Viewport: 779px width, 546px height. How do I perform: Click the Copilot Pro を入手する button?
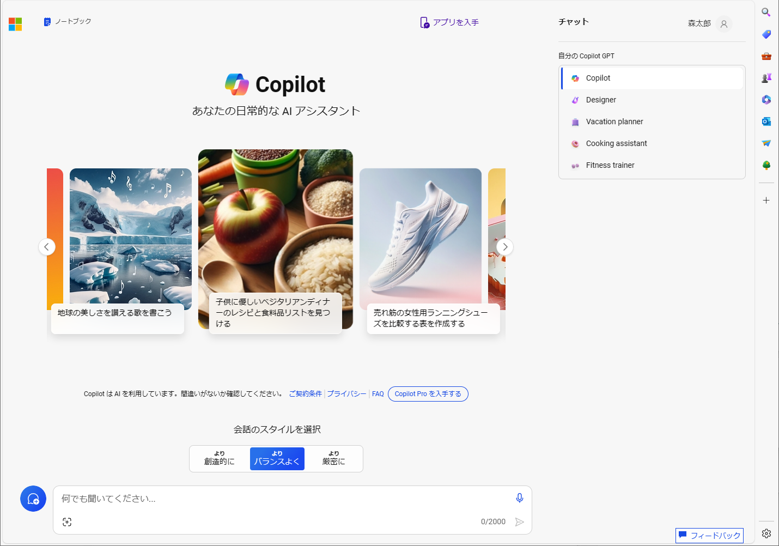point(428,393)
